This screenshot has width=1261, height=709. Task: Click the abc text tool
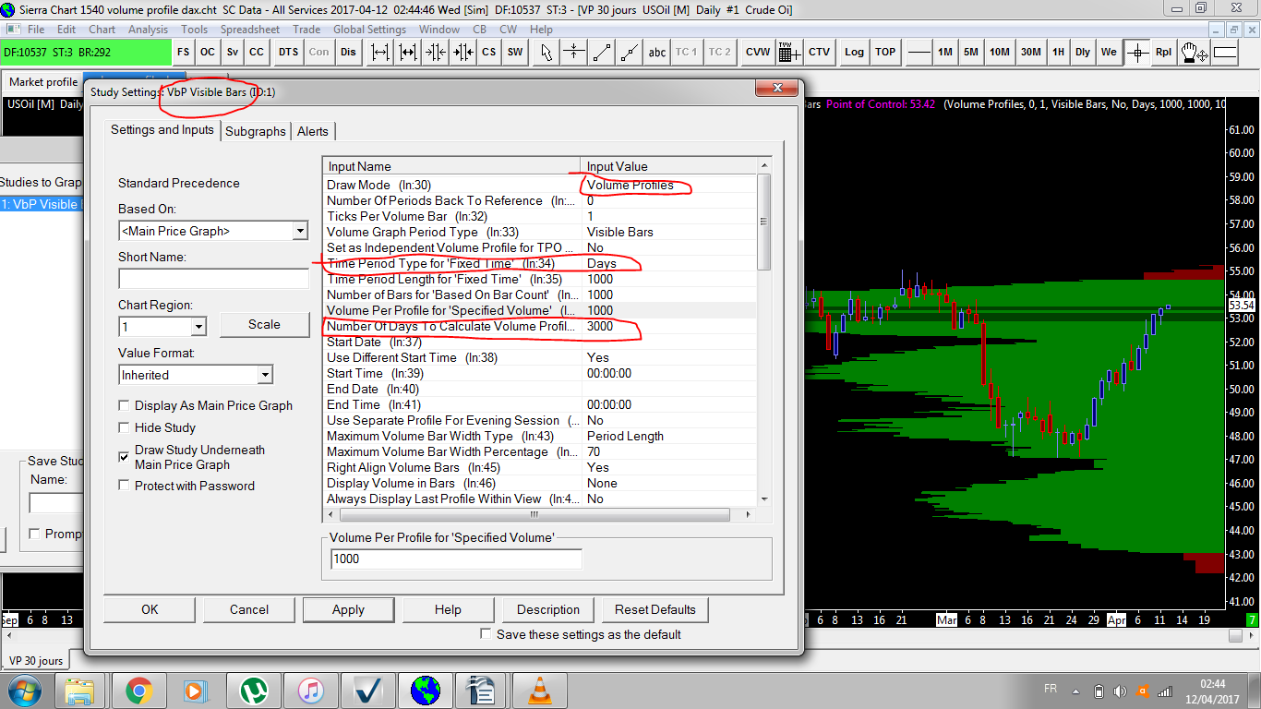click(x=657, y=53)
